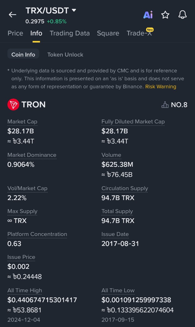
Task: Switch to Token Unlock view
Action: click(x=65, y=55)
